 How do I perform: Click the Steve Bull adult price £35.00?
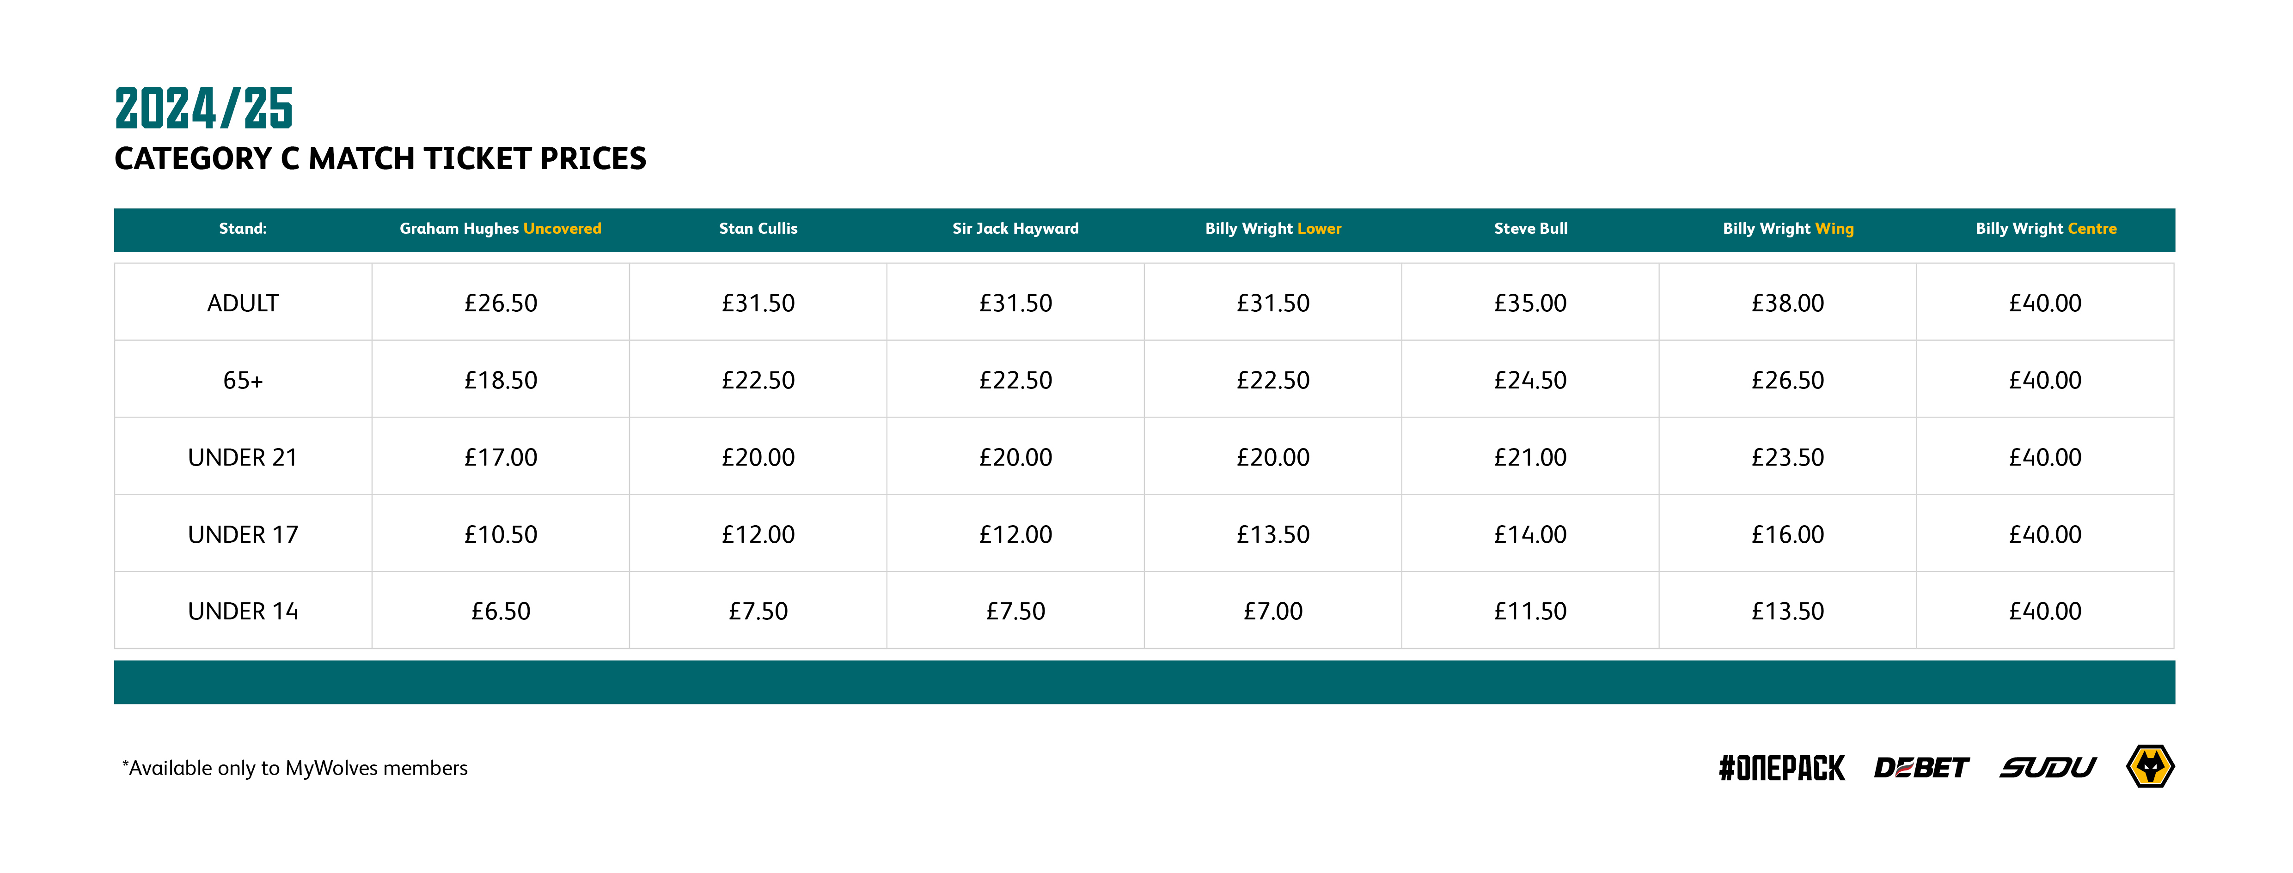(1530, 303)
